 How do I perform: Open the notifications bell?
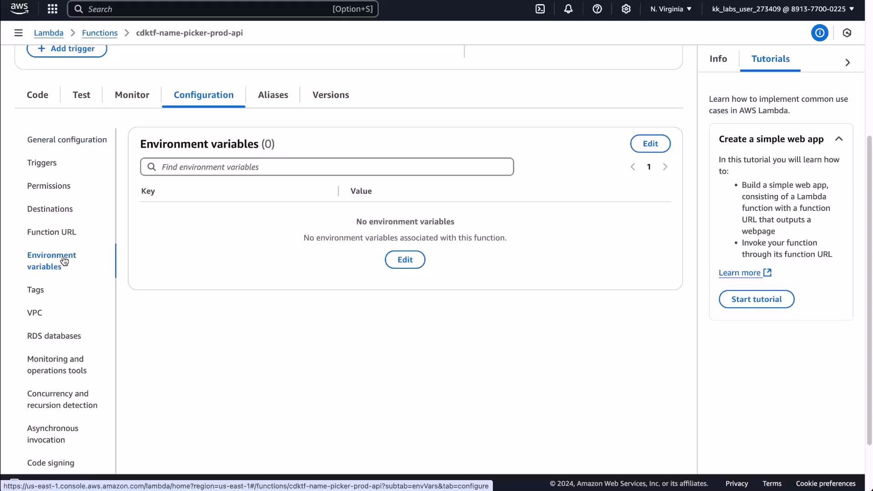click(568, 9)
